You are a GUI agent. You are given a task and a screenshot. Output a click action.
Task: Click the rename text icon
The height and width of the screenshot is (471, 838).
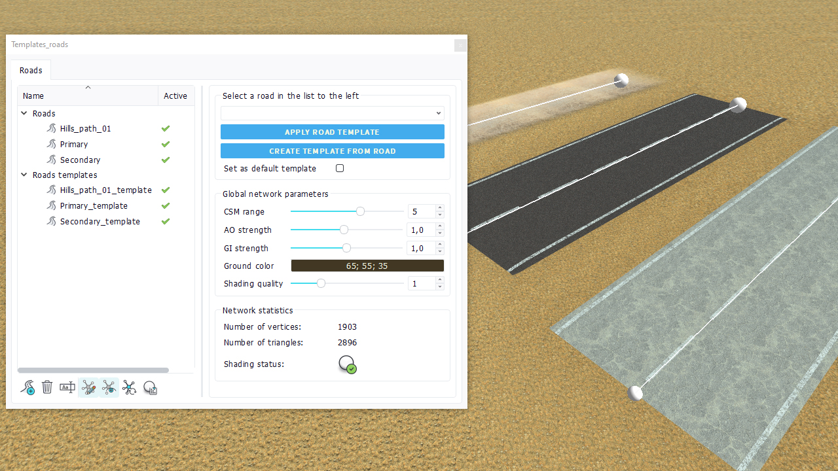(67, 388)
